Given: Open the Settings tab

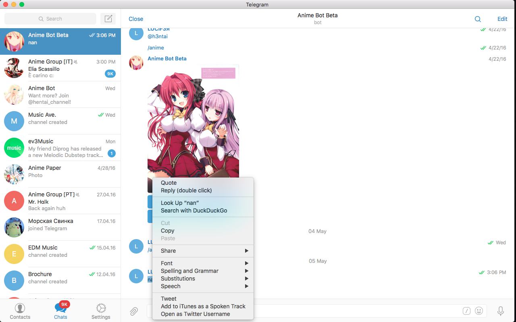Looking at the screenshot, I should click(101, 311).
